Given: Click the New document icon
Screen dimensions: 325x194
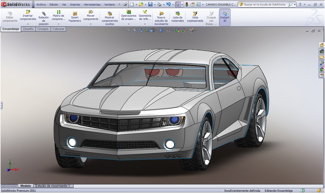Looking at the screenshot, I should click(132, 4).
